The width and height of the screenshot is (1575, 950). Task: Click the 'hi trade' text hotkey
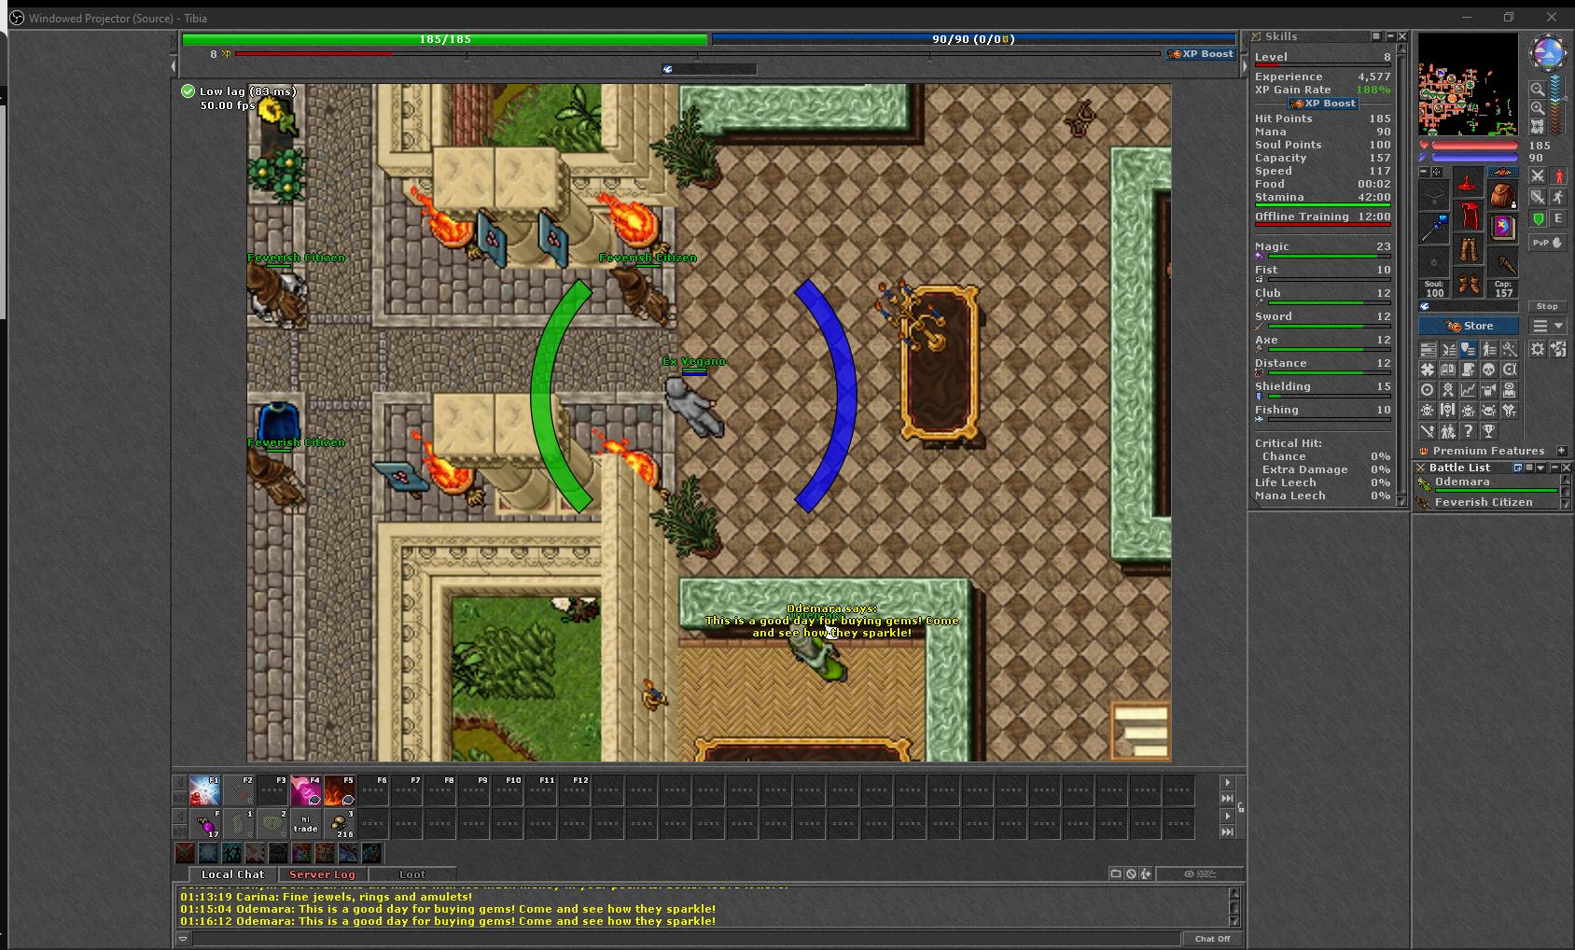tap(305, 824)
